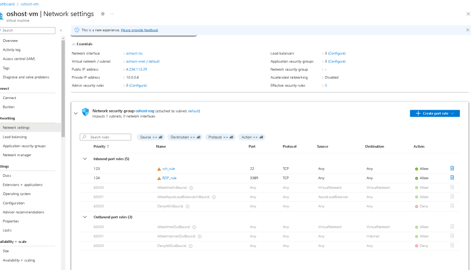Open Overview in the sidebar

pos(10,41)
